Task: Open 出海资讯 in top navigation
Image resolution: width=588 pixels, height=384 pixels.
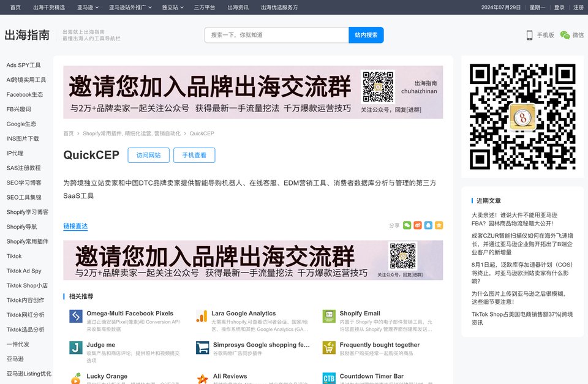Action: point(238,7)
